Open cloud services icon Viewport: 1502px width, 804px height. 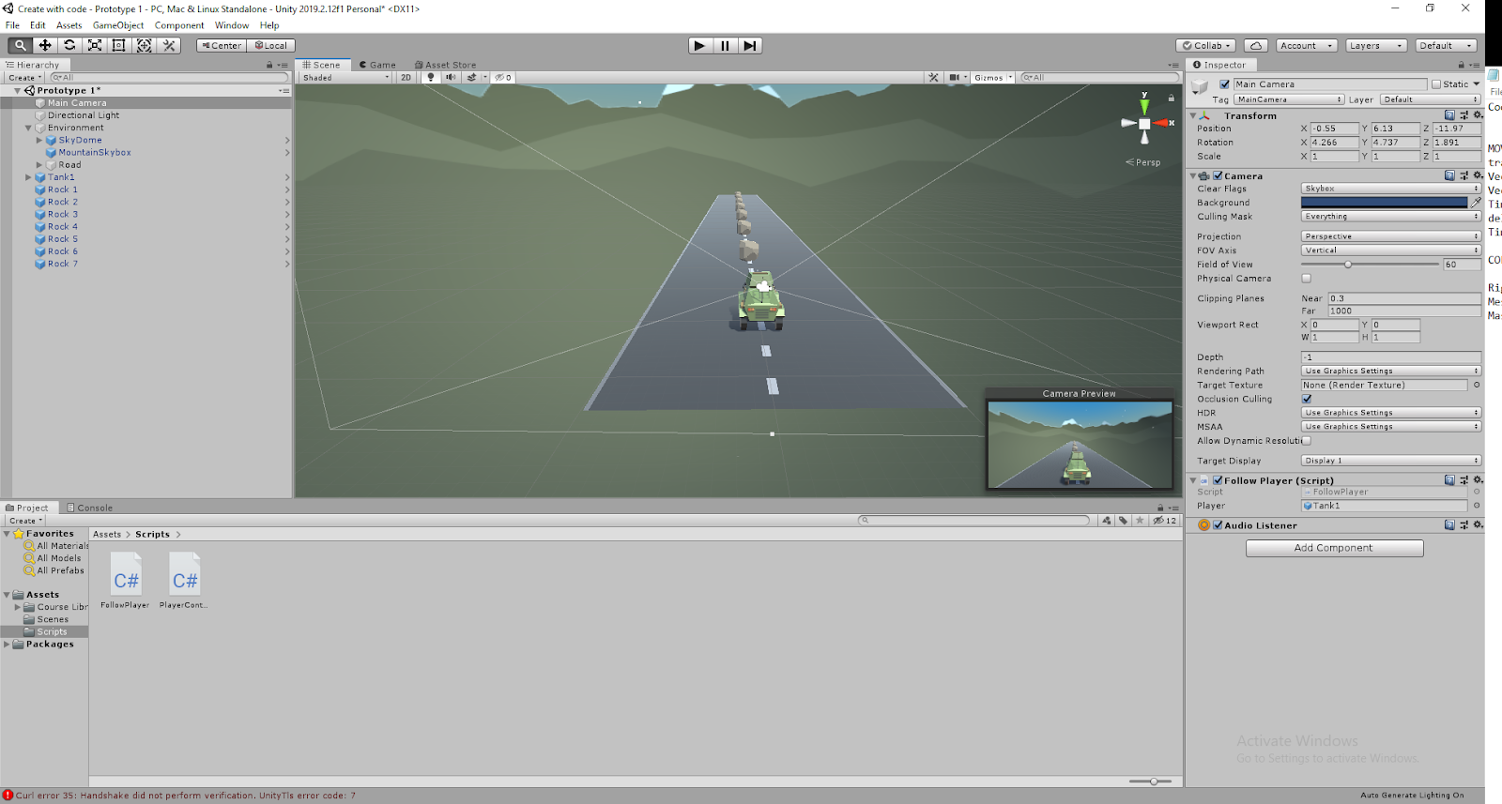click(x=1256, y=45)
